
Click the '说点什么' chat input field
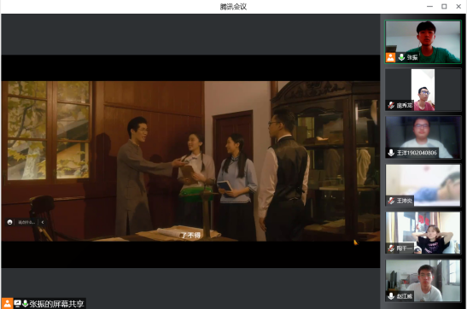tap(26, 222)
